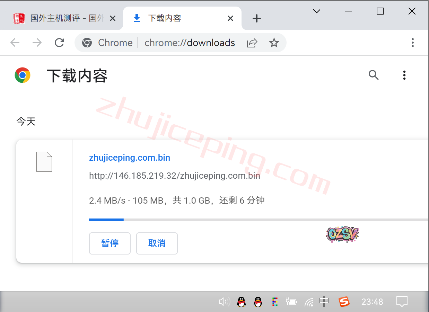Bookmark this page with the star icon

point(274,43)
